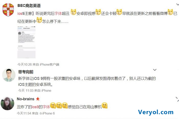Expand options chevron on No-brains post

click(177, 99)
